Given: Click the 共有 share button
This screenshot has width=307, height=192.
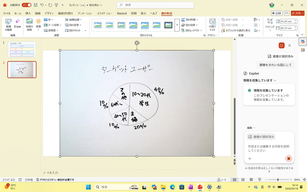Looking at the screenshot, I should [x=298, y=13].
